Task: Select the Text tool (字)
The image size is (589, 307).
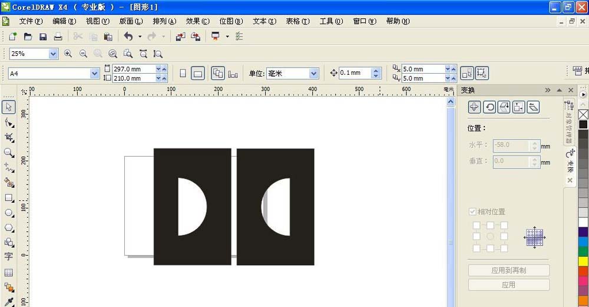Action: point(9,257)
